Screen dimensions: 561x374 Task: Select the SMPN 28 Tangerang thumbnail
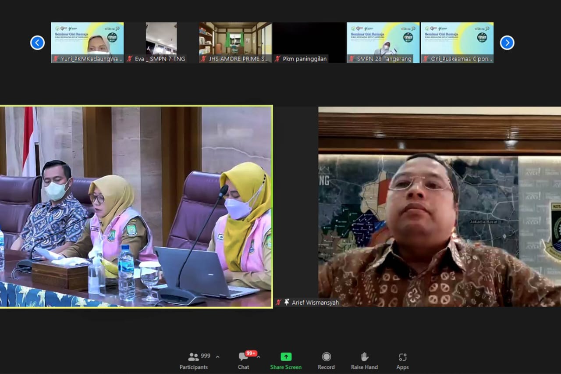tap(383, 39)
